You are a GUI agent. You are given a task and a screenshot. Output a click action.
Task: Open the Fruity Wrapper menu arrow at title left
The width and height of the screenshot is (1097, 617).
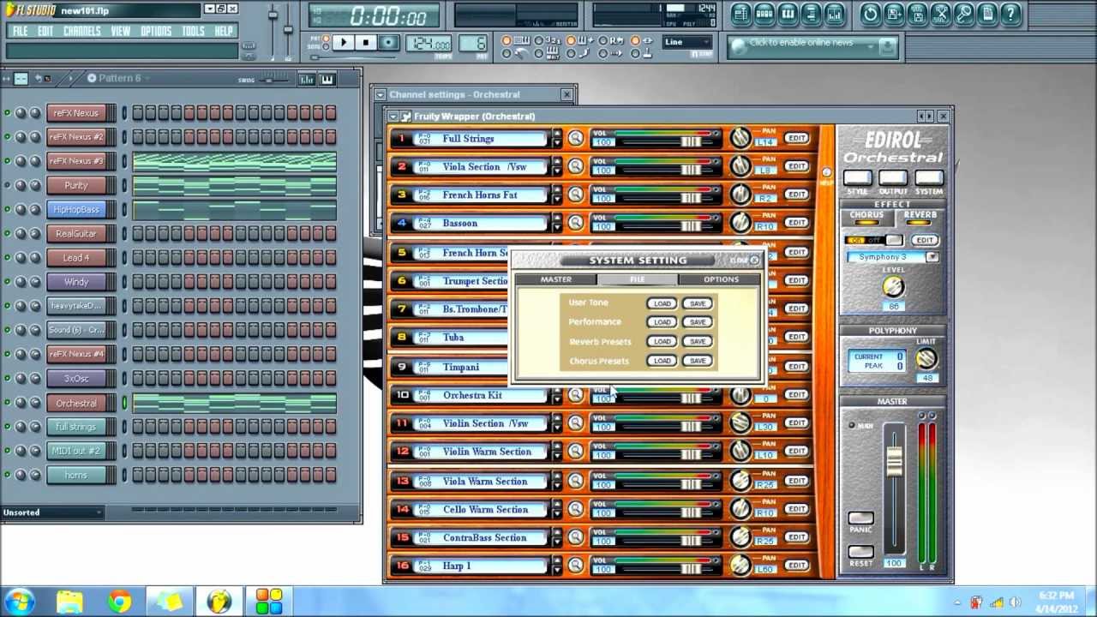click(393, 117)
